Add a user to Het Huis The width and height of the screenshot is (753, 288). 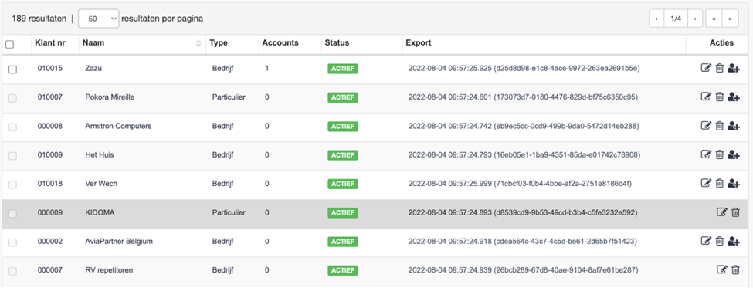[734, 154]
